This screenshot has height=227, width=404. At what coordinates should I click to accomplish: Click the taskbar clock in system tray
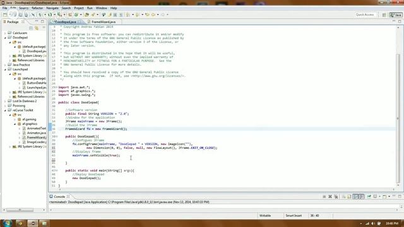point(392,223)
